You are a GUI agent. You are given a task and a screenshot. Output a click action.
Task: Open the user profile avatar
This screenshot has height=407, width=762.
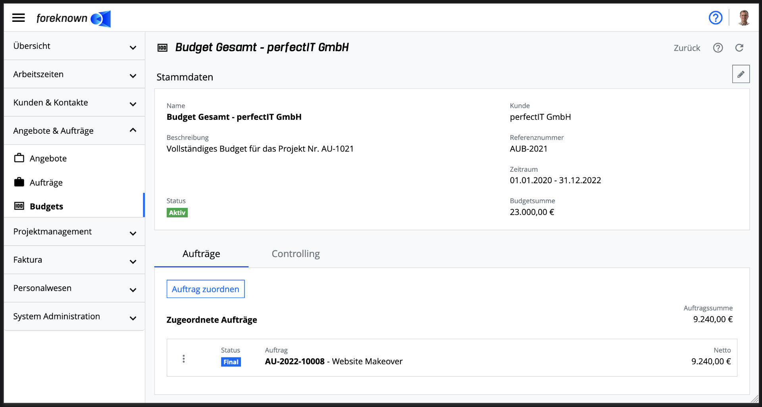pos(744,18)
